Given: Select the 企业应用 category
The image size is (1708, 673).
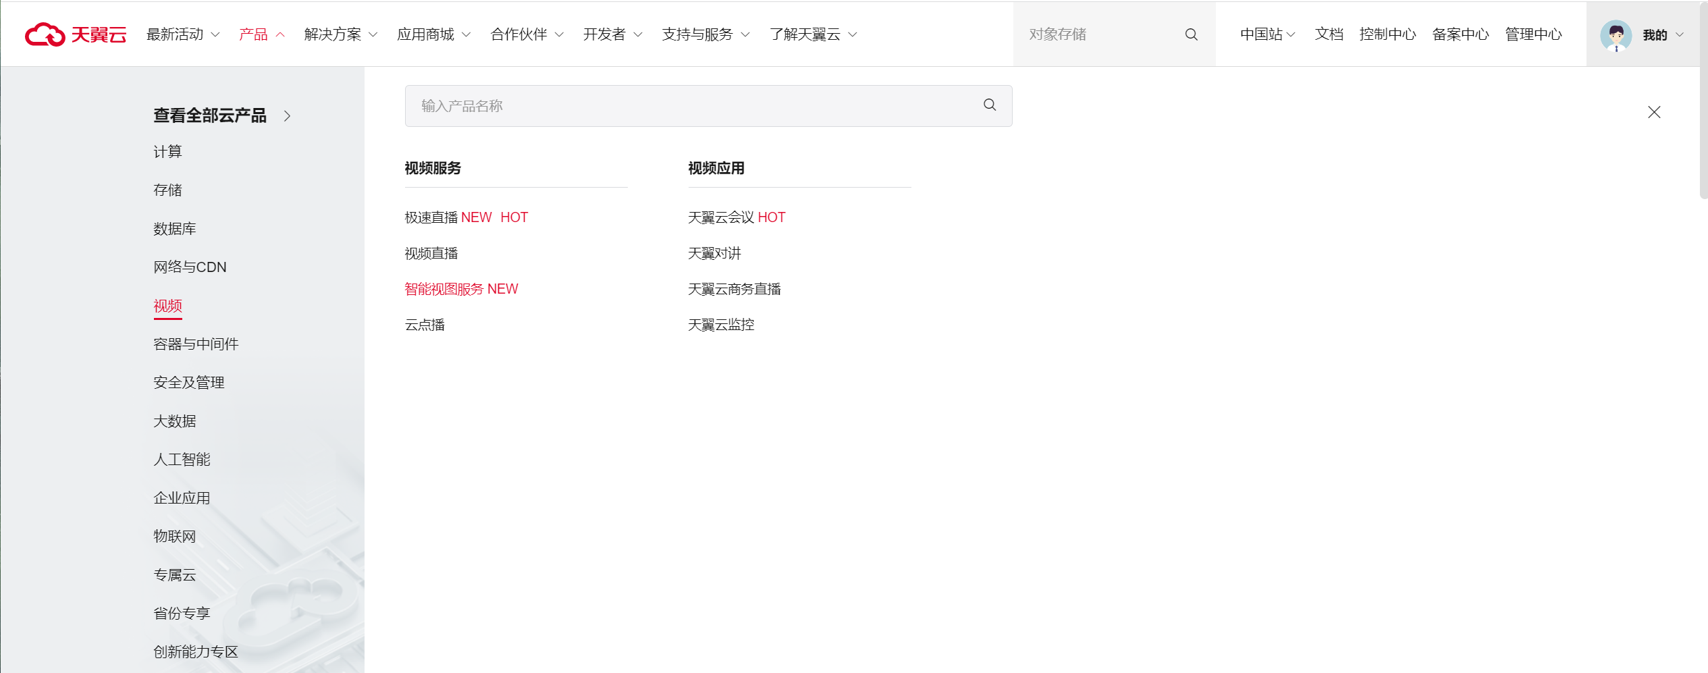Looking at the screenshot, I should pos(182,498).
